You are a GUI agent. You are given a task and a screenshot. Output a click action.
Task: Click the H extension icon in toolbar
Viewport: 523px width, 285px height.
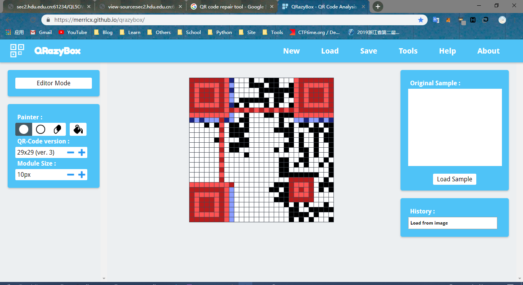click(x=473, y=20)
